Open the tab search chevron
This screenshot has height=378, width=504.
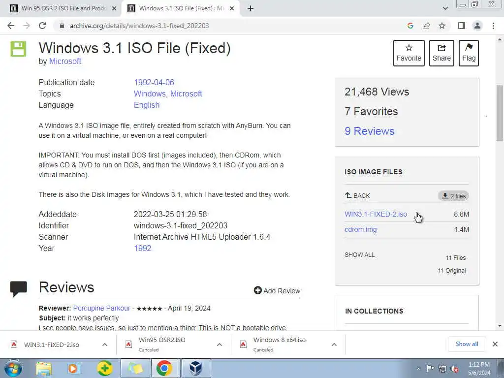445,8
